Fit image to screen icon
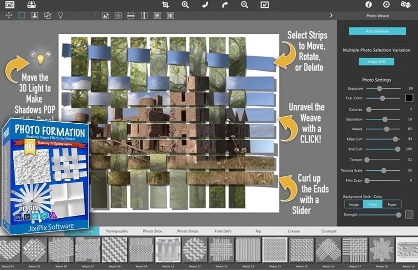This screenshot has height=270, width=418. (x=264, y=5)
